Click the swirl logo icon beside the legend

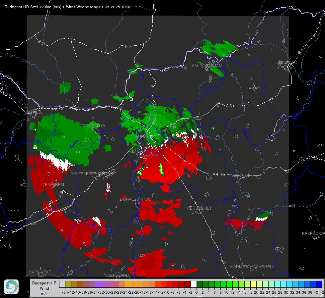click(x=11, y=287)
